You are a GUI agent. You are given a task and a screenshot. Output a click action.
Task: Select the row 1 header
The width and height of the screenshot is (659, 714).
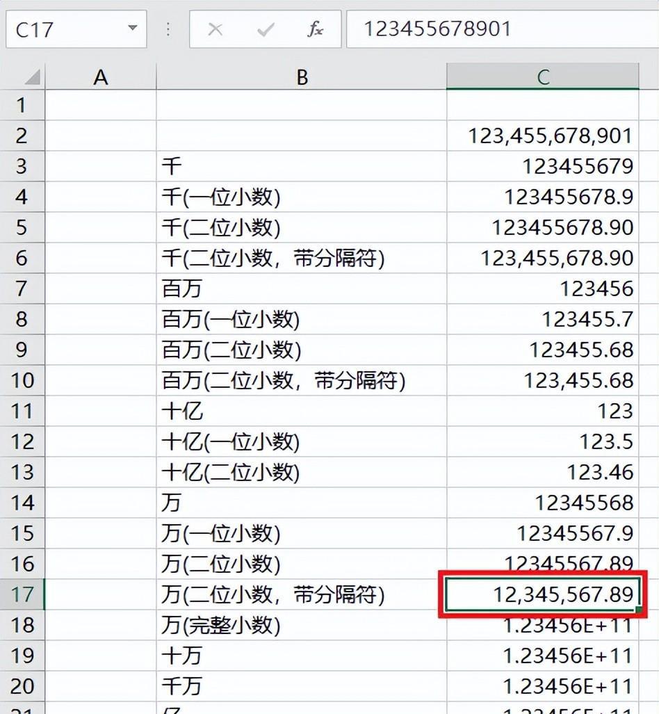click(22, 105)
